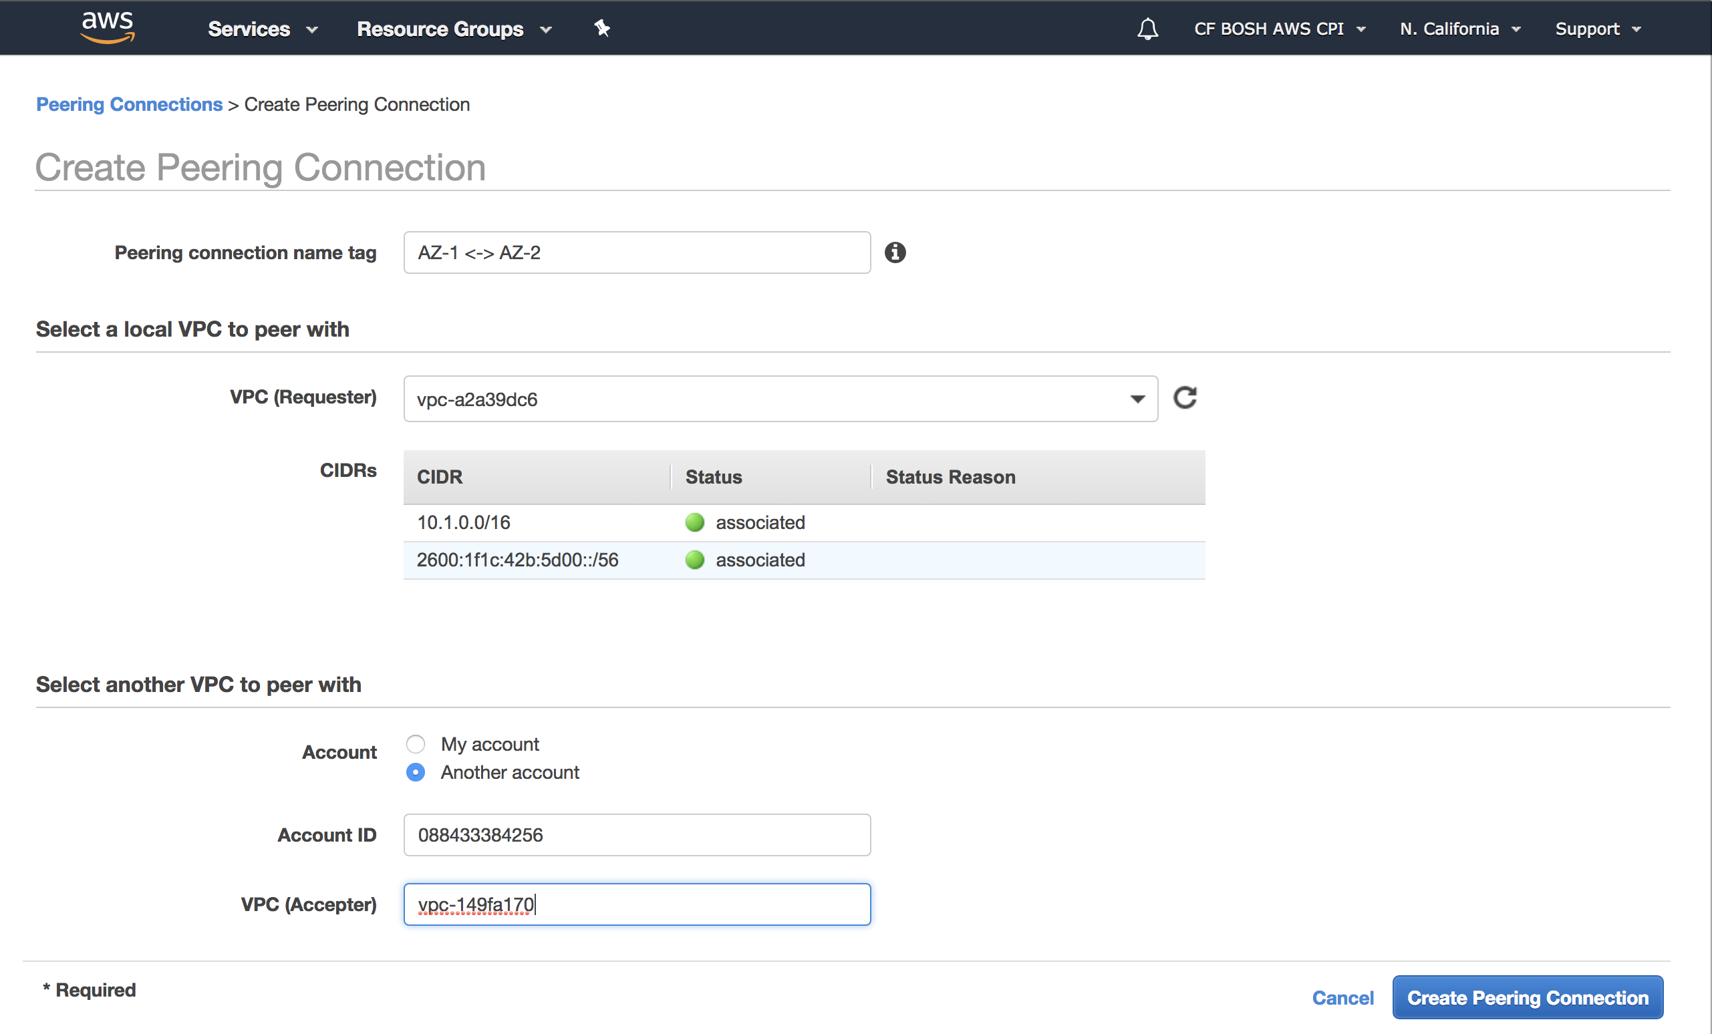Open the VPC (Requester) dropdown

click(780, 399)
